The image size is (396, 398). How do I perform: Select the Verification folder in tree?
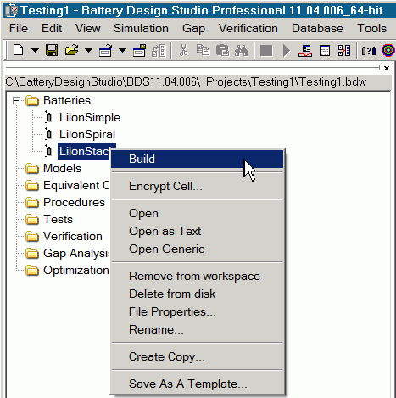pyautogui.click(x=73, y=236)
